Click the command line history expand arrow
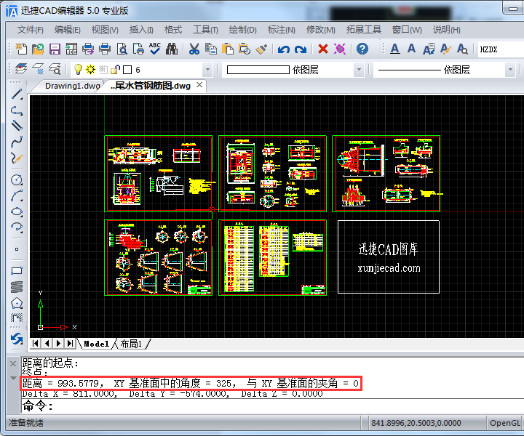 [13, 378]
